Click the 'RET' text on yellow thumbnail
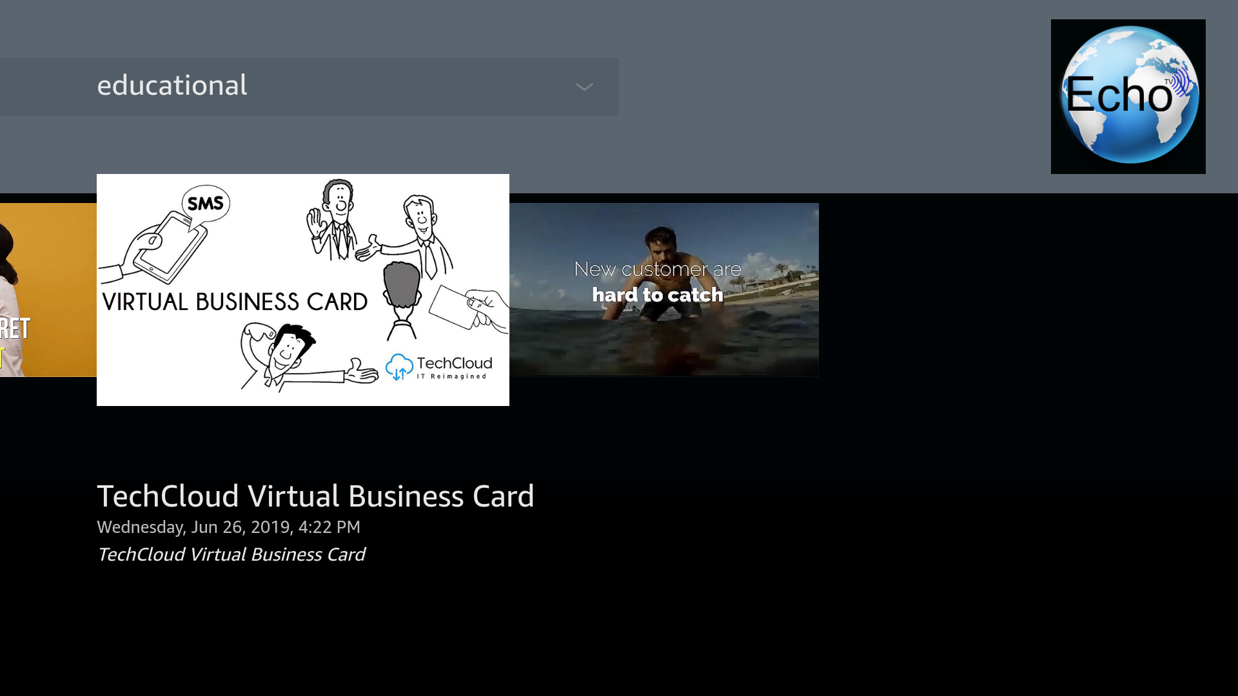 click(x=15, y=329)
